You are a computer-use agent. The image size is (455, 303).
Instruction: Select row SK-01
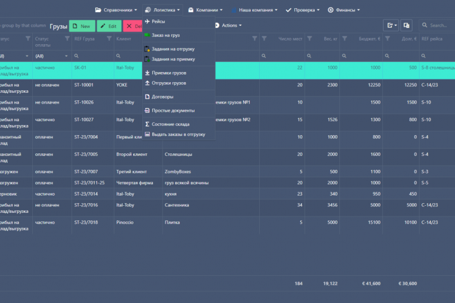point(227,71)
